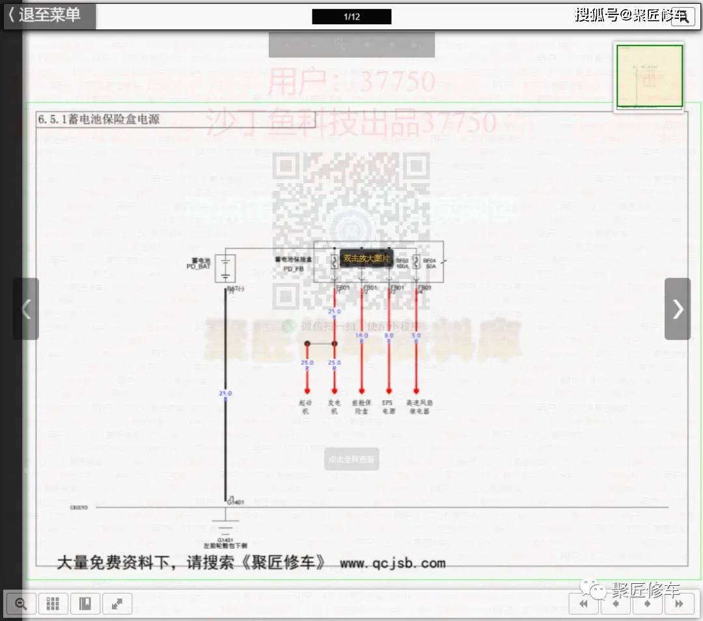
Task: Click the 双击放大图片 tooltip label
Action: tap(366, 258)
